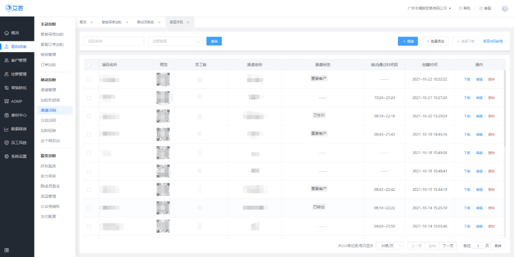The height and width of the screenshot is (257, 514).
Task: Focus the page number jump input
Action: pos(478,246)
